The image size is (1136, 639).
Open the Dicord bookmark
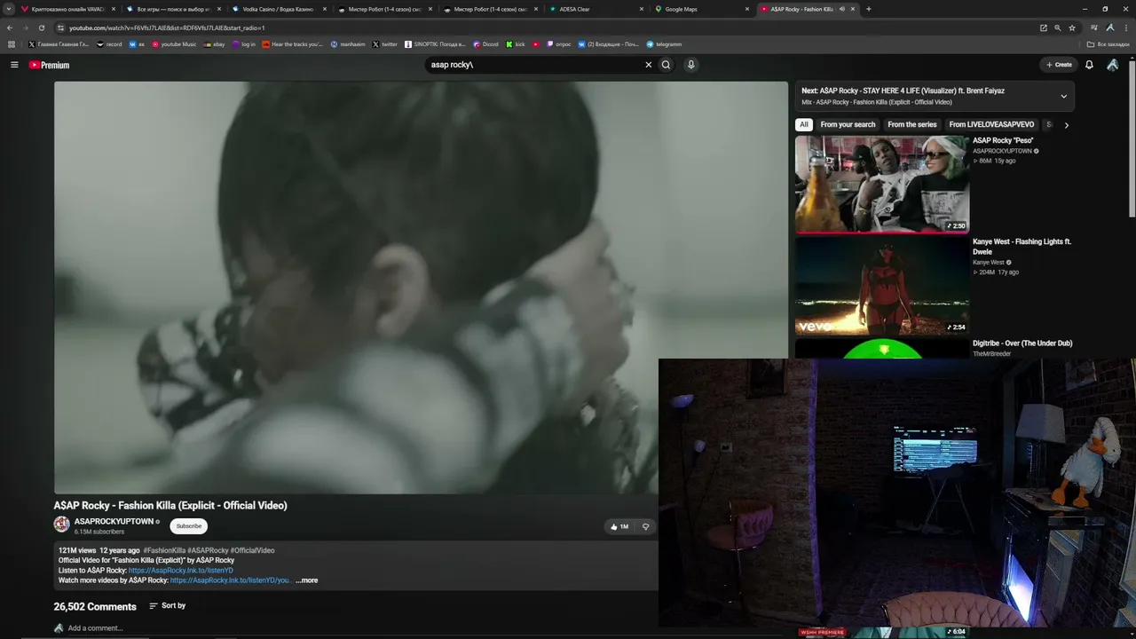tap(486, 44)
